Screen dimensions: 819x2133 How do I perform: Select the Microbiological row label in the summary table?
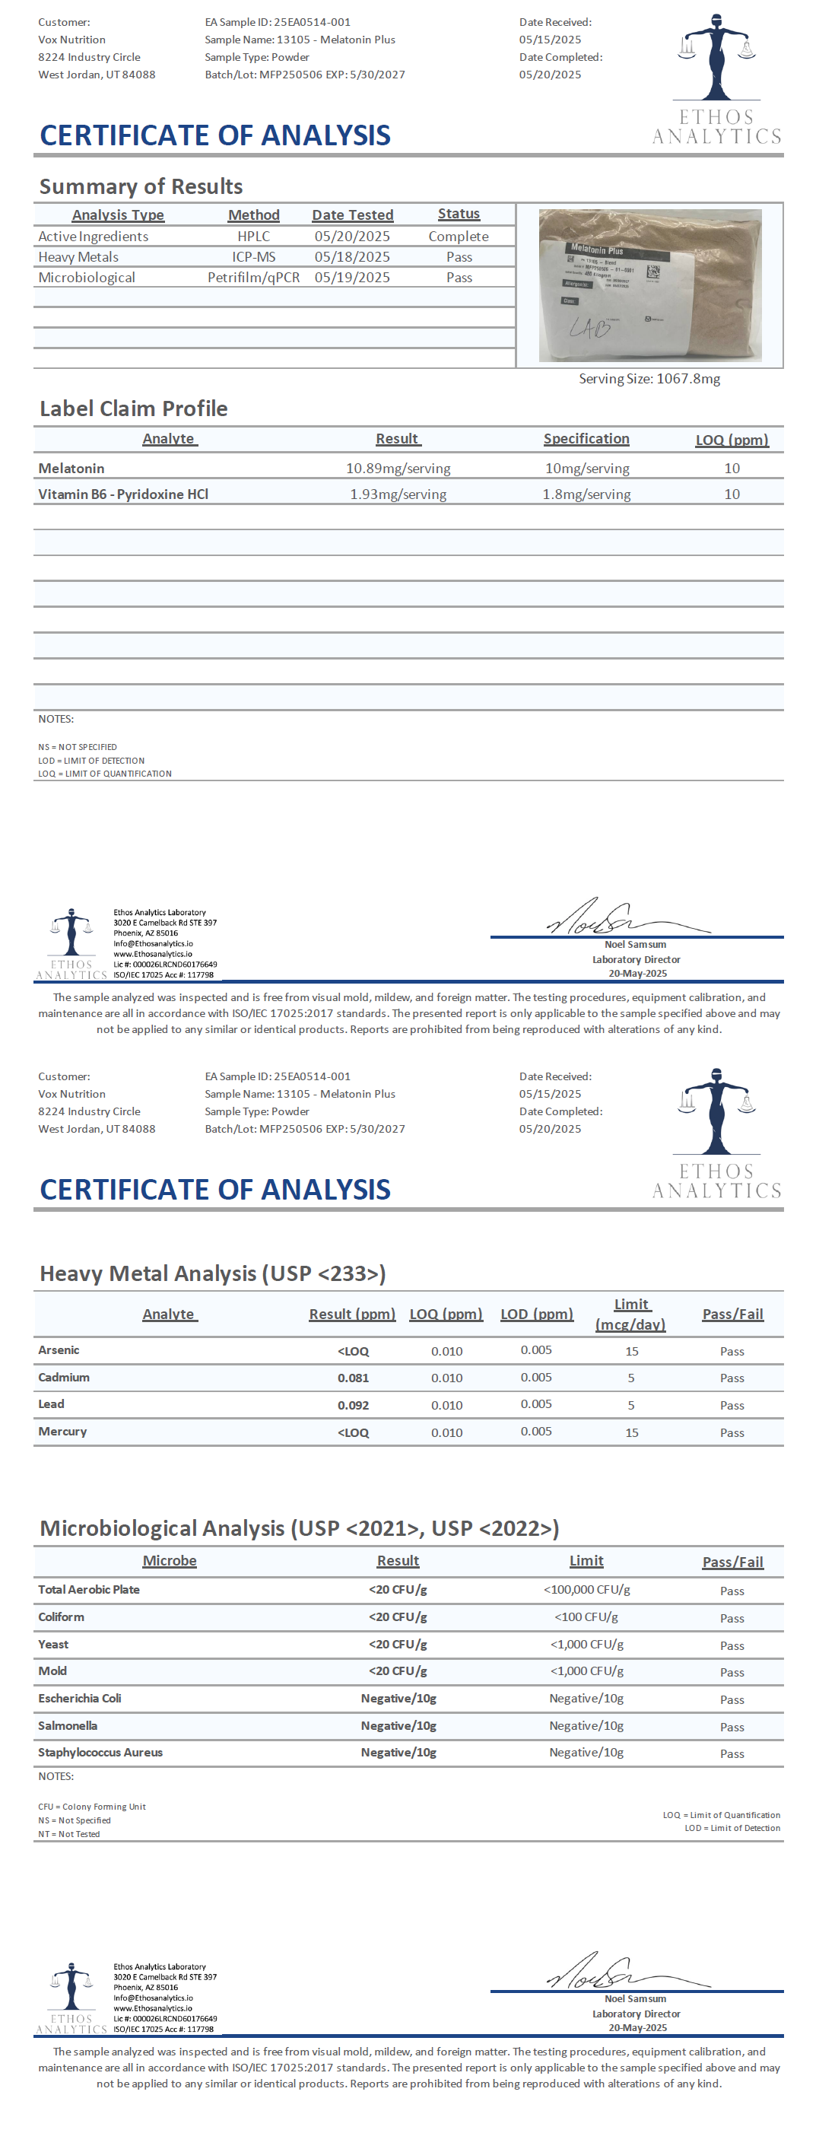coord(87,278)
